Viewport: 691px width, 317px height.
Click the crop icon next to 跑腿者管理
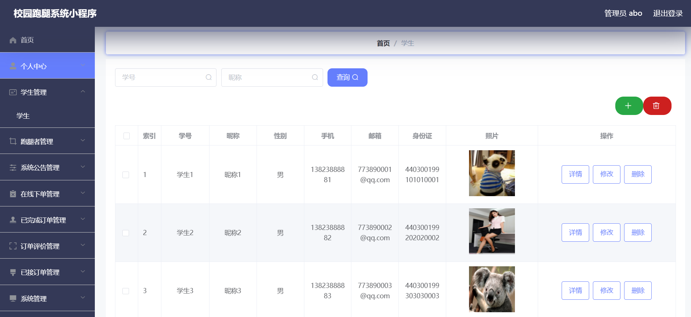13,141
